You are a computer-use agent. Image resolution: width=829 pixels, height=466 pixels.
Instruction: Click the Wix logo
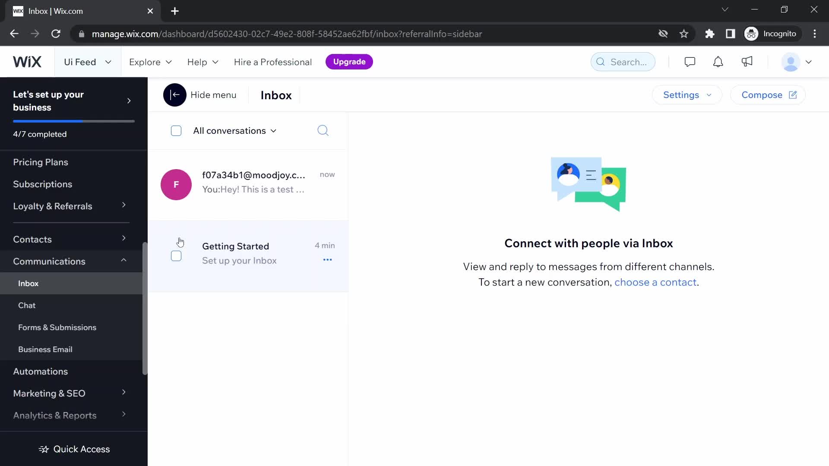(x=27, y=62)
